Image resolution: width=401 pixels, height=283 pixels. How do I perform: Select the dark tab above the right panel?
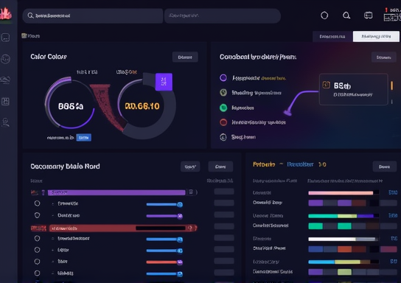tap(332, 37)
